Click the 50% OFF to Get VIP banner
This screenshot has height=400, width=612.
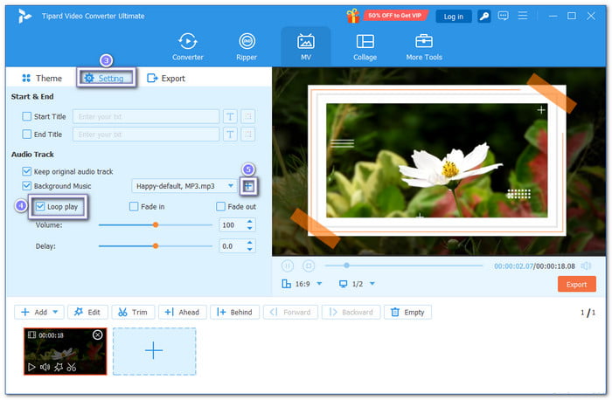pyautogui.click(x=395, y=16)
